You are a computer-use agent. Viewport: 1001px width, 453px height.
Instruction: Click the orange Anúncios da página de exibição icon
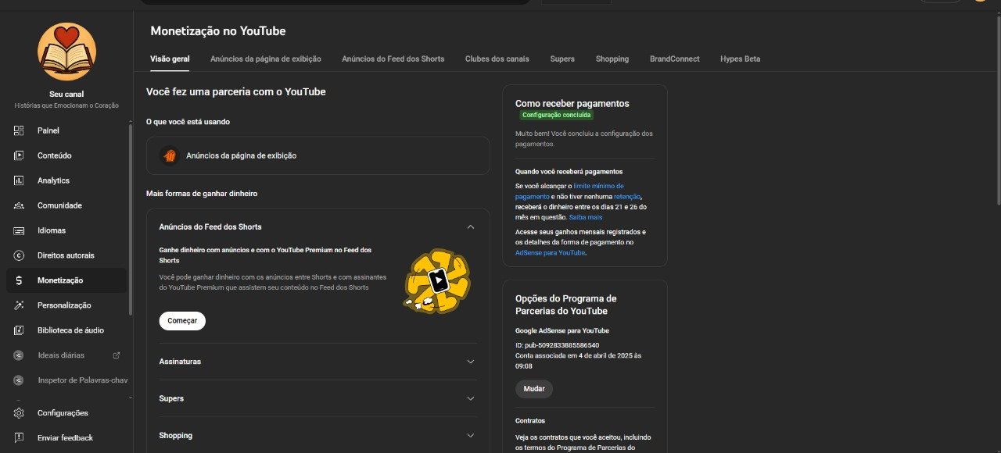point(169,155)
